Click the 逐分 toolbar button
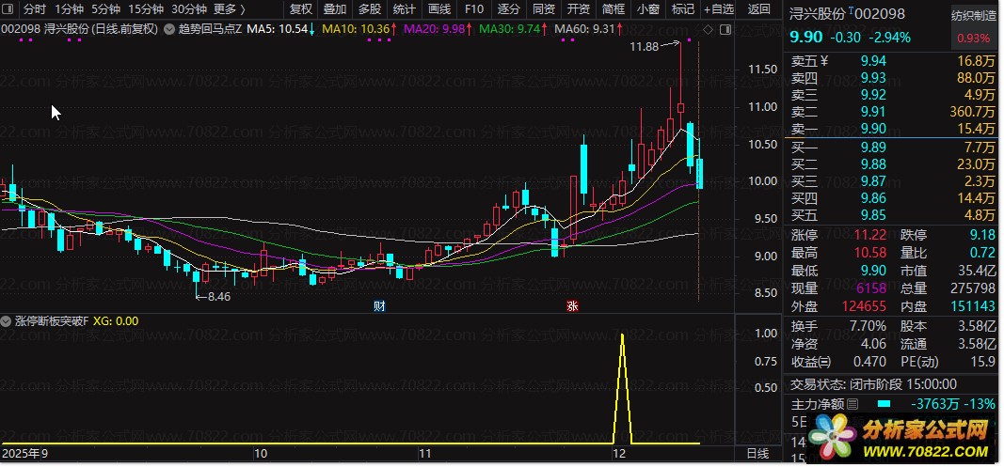1004x467 pixels. pyautogui.click(x=509, y=9)
